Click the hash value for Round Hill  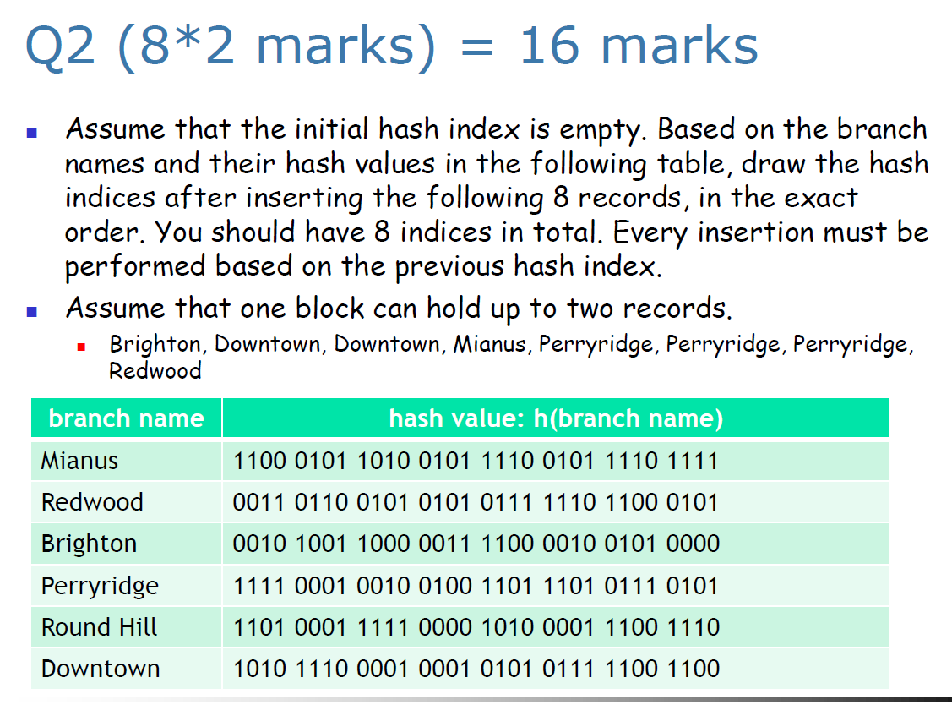point(472,627)
